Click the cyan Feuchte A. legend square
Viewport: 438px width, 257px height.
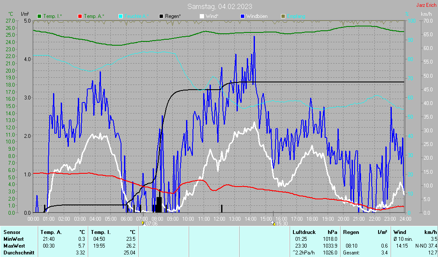tap(121, 16)
